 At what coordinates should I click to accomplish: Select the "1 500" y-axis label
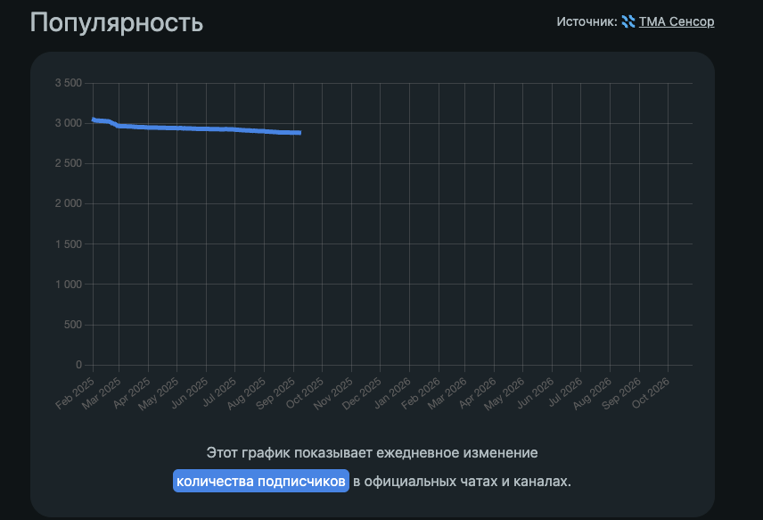pos(69,243)
